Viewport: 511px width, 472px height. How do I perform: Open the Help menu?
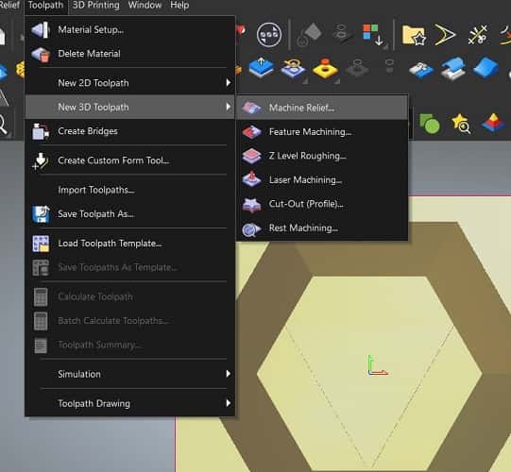pyautogui.click(x=179, y=5)
